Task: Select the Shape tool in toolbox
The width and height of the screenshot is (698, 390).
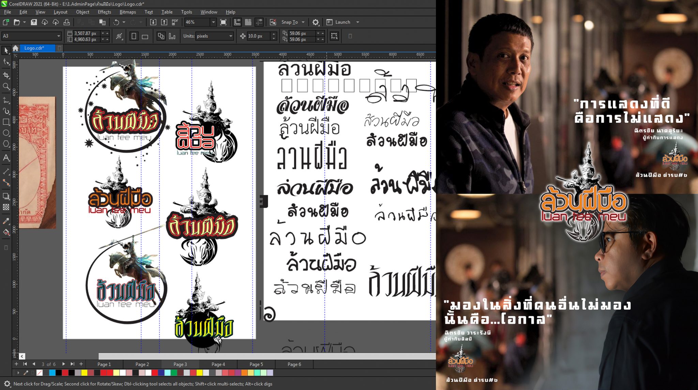Action: [6, 62]
